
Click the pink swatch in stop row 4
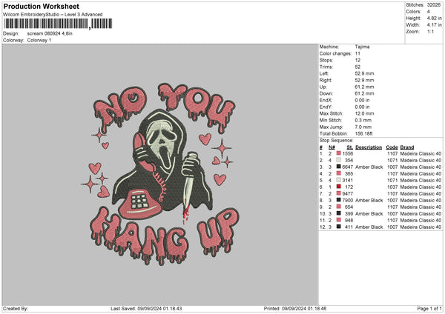point(339,173)
